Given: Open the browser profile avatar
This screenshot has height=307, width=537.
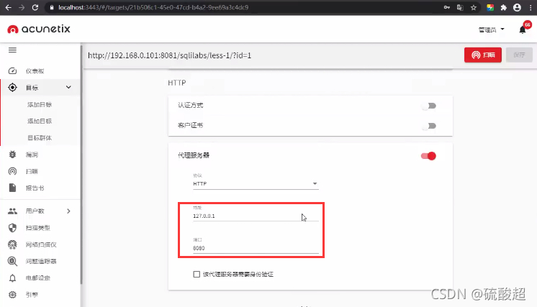Looking at the screenshot, I should point(517,7).
